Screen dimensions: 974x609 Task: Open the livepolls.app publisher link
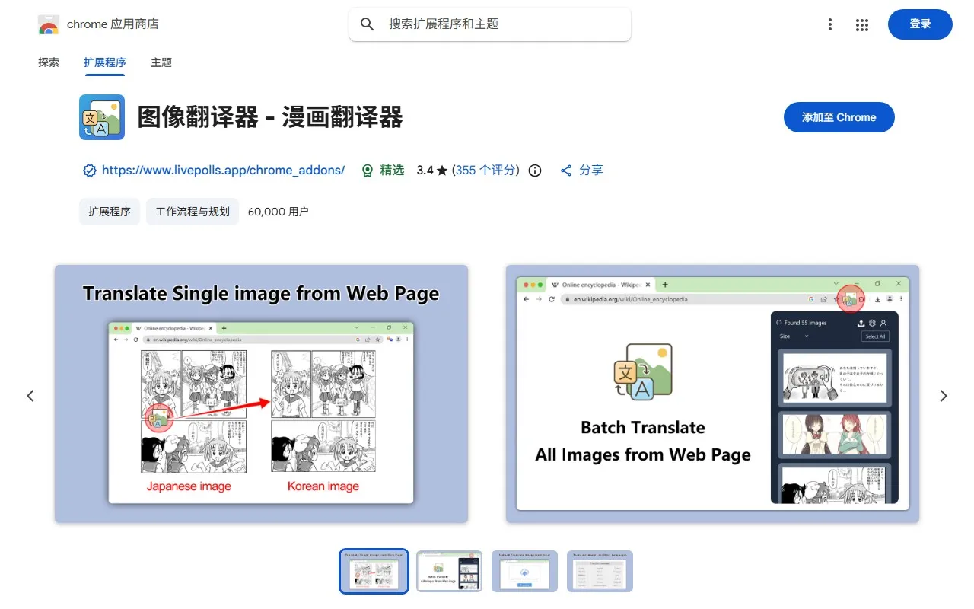[x=223, y=171]
